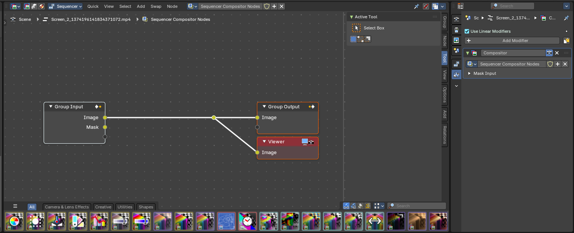Viewport: 574px width, 233px height.
Task: Switch to the Group sidebar tab
Action: 444,22
